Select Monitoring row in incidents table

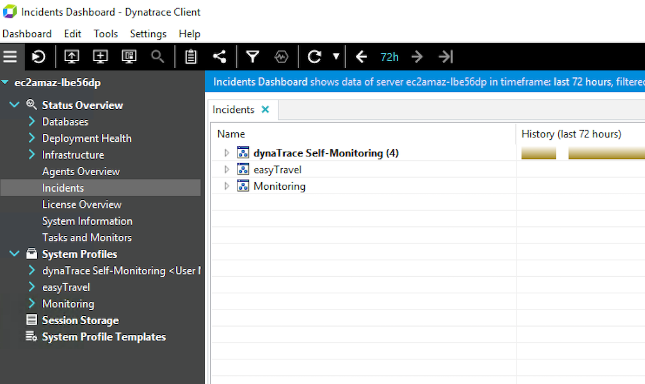coord(279,187)
